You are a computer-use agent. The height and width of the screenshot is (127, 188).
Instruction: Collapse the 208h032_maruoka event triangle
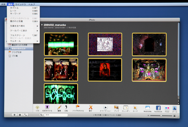42,25
